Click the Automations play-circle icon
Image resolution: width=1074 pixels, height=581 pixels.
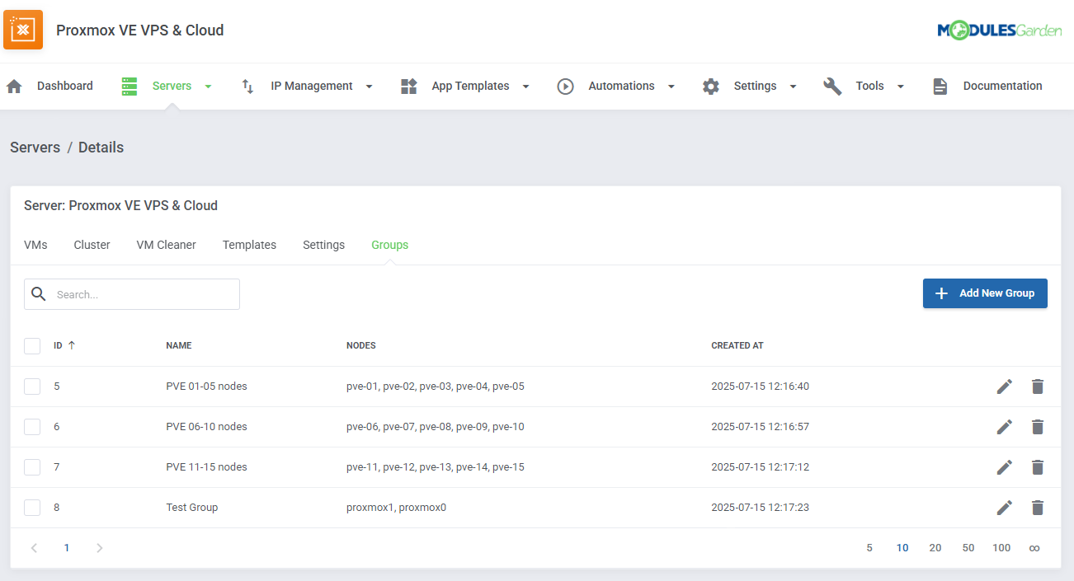point(565,86)
